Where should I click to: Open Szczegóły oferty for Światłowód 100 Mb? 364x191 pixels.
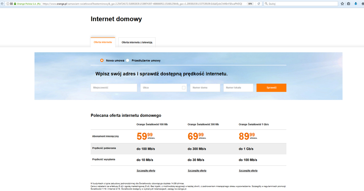click(x=146, y=171)
